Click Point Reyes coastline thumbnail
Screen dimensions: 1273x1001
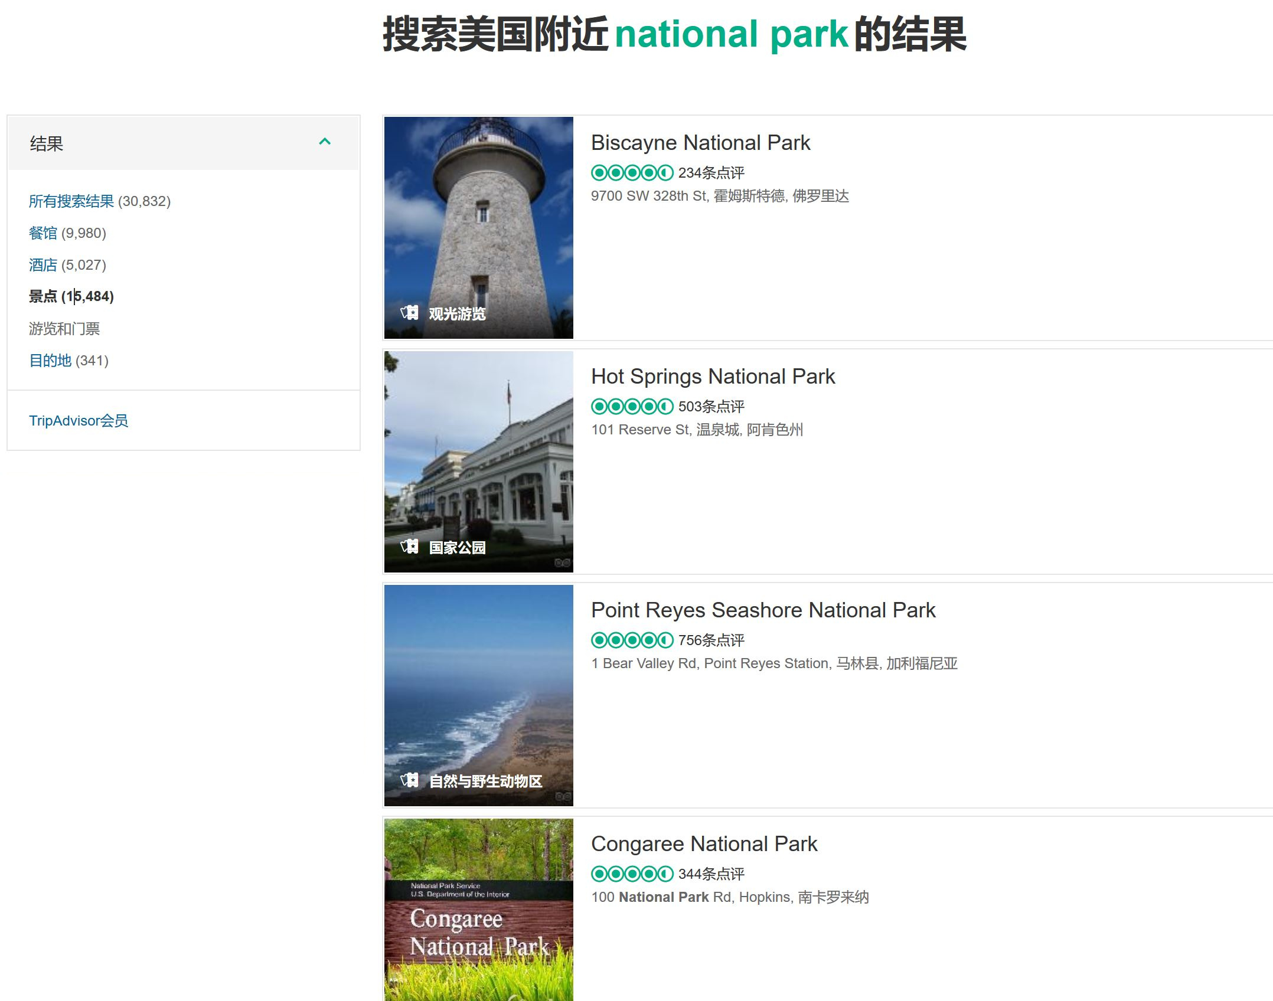pos(478,695)
